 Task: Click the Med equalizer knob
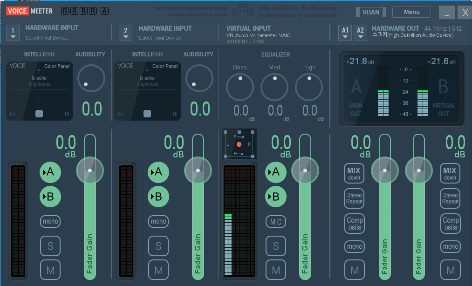tap(274, 87)
